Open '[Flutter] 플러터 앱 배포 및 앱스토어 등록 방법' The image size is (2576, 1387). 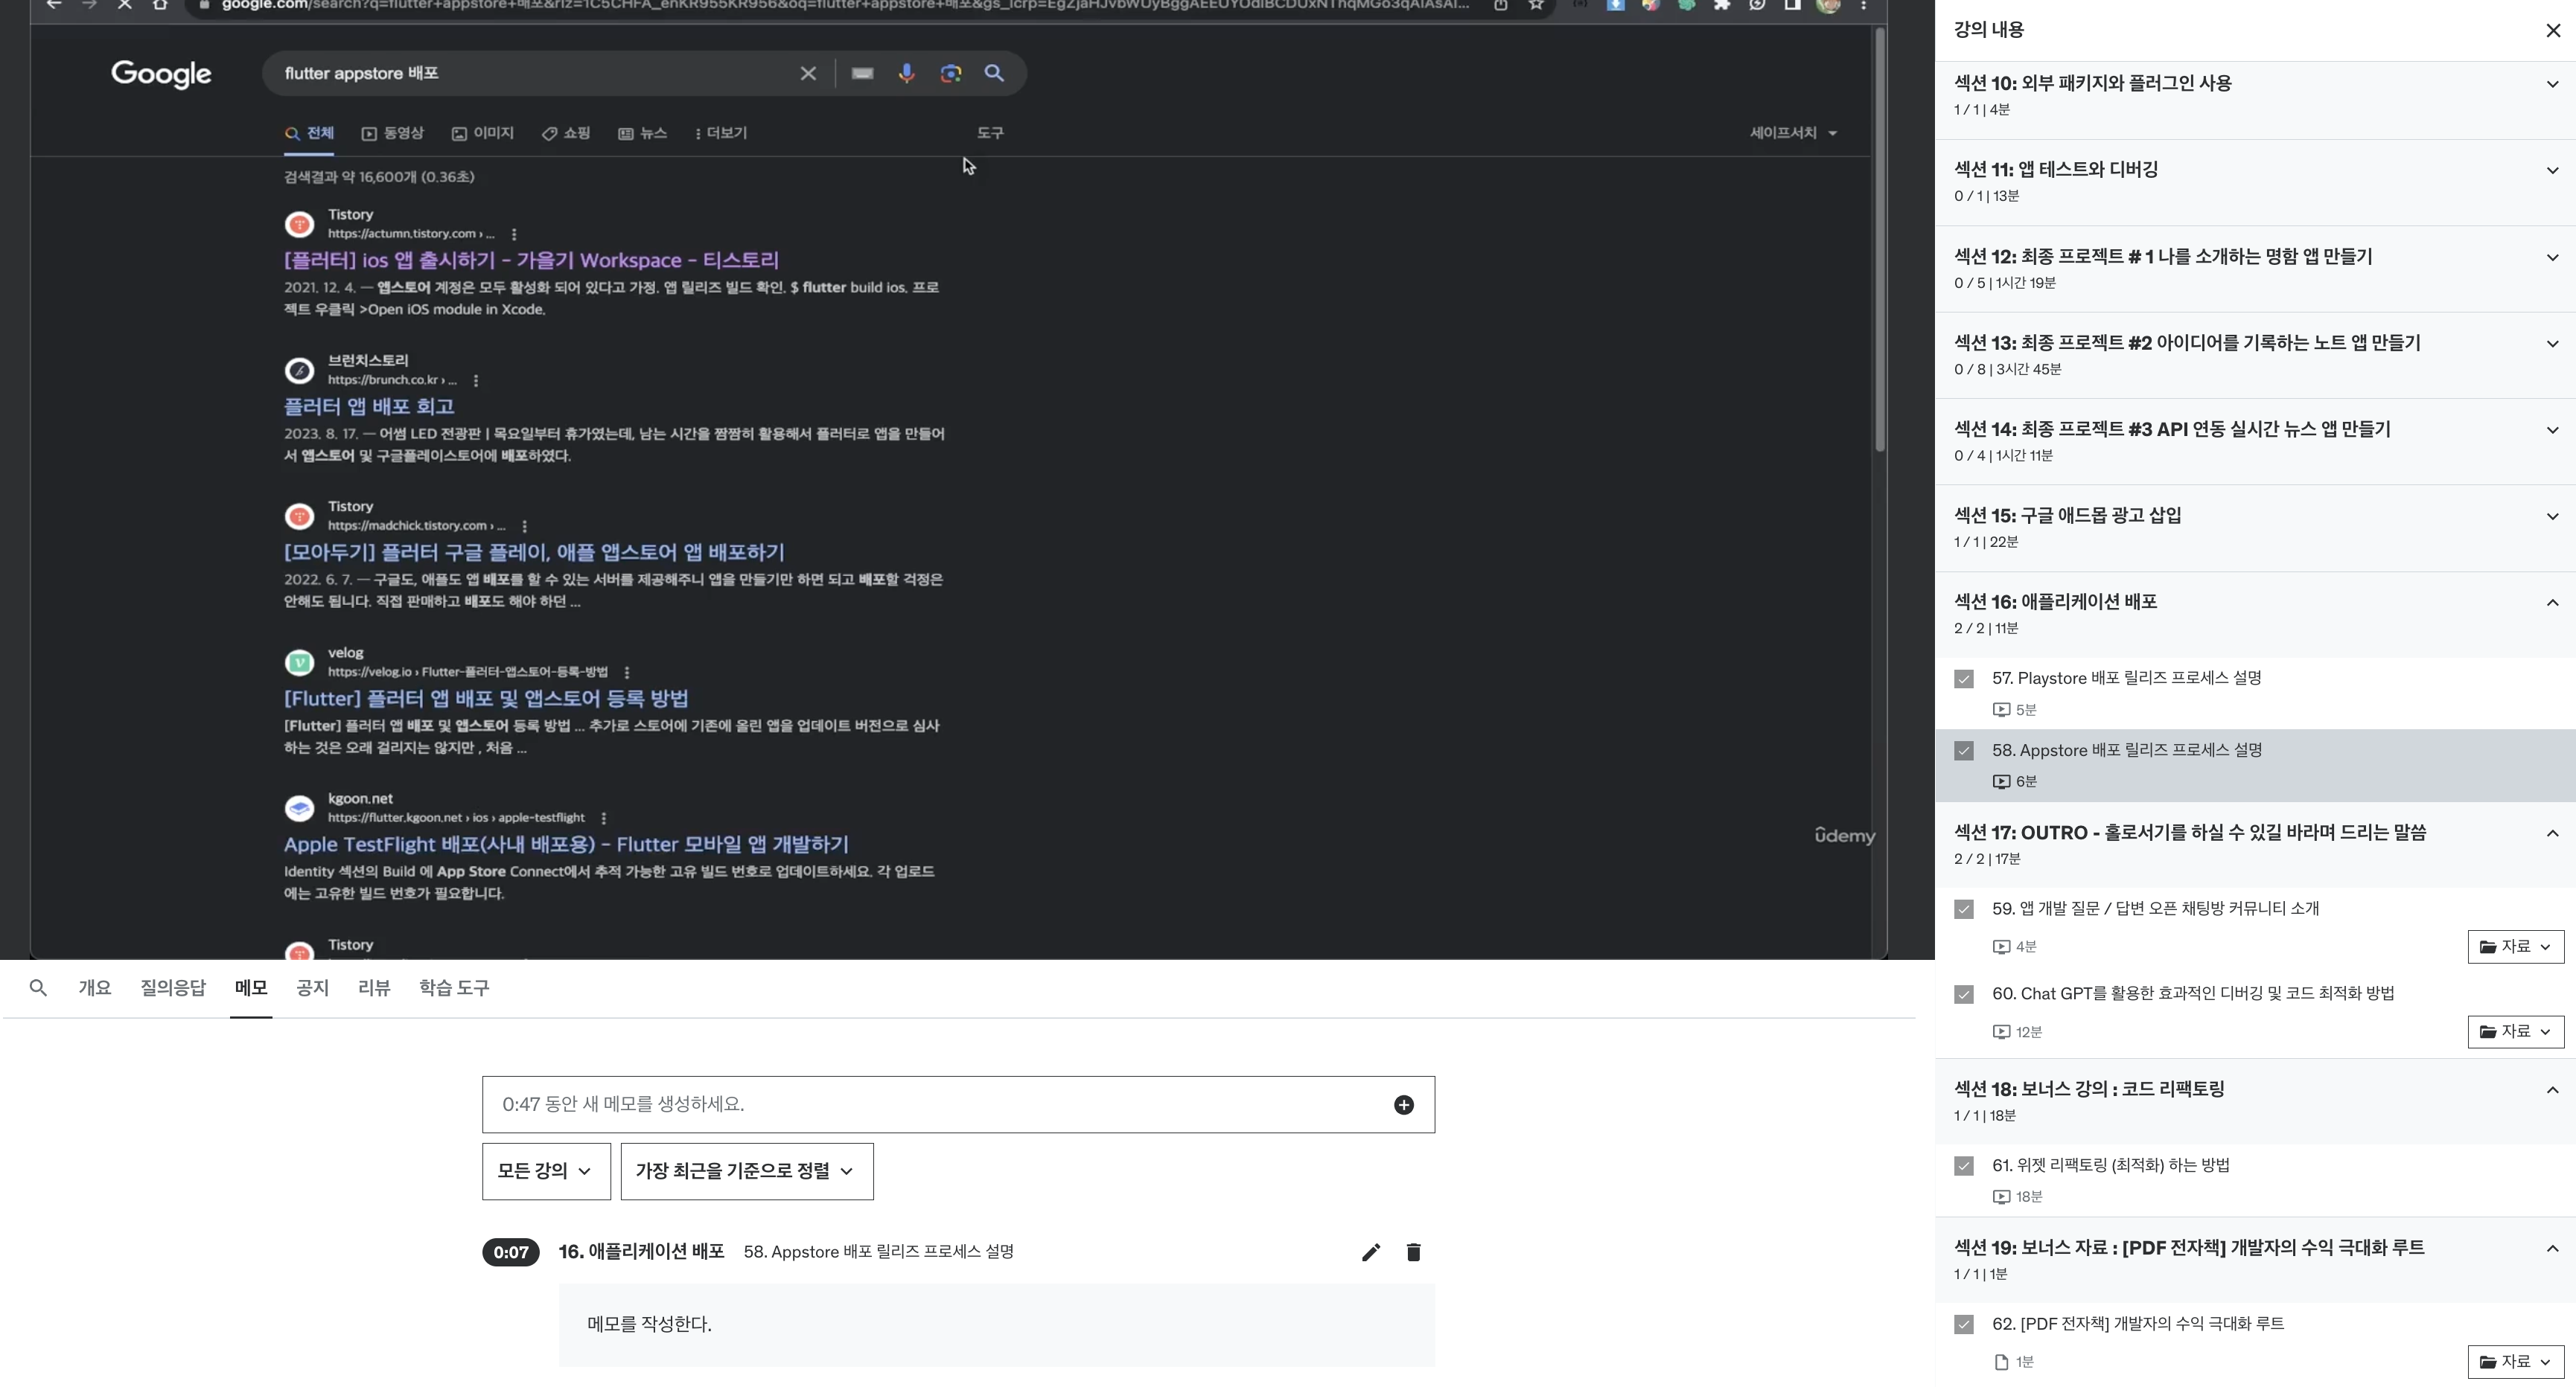[486, 699]
